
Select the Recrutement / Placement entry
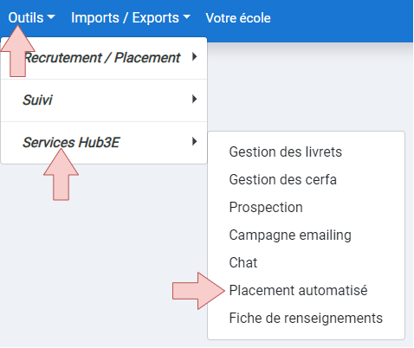(x=104, y=58)
